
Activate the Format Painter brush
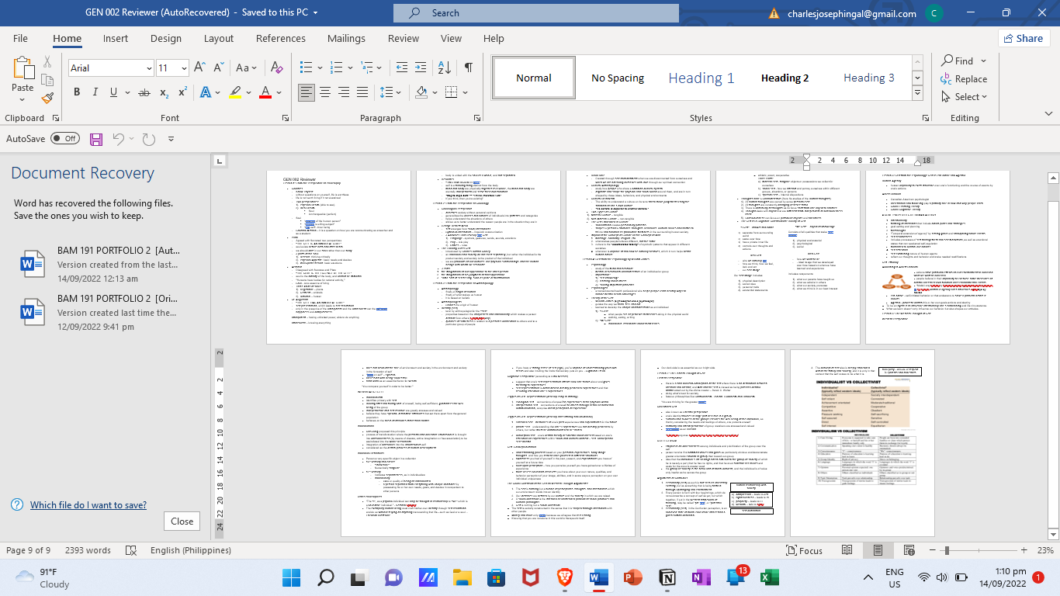coord(47,98)
